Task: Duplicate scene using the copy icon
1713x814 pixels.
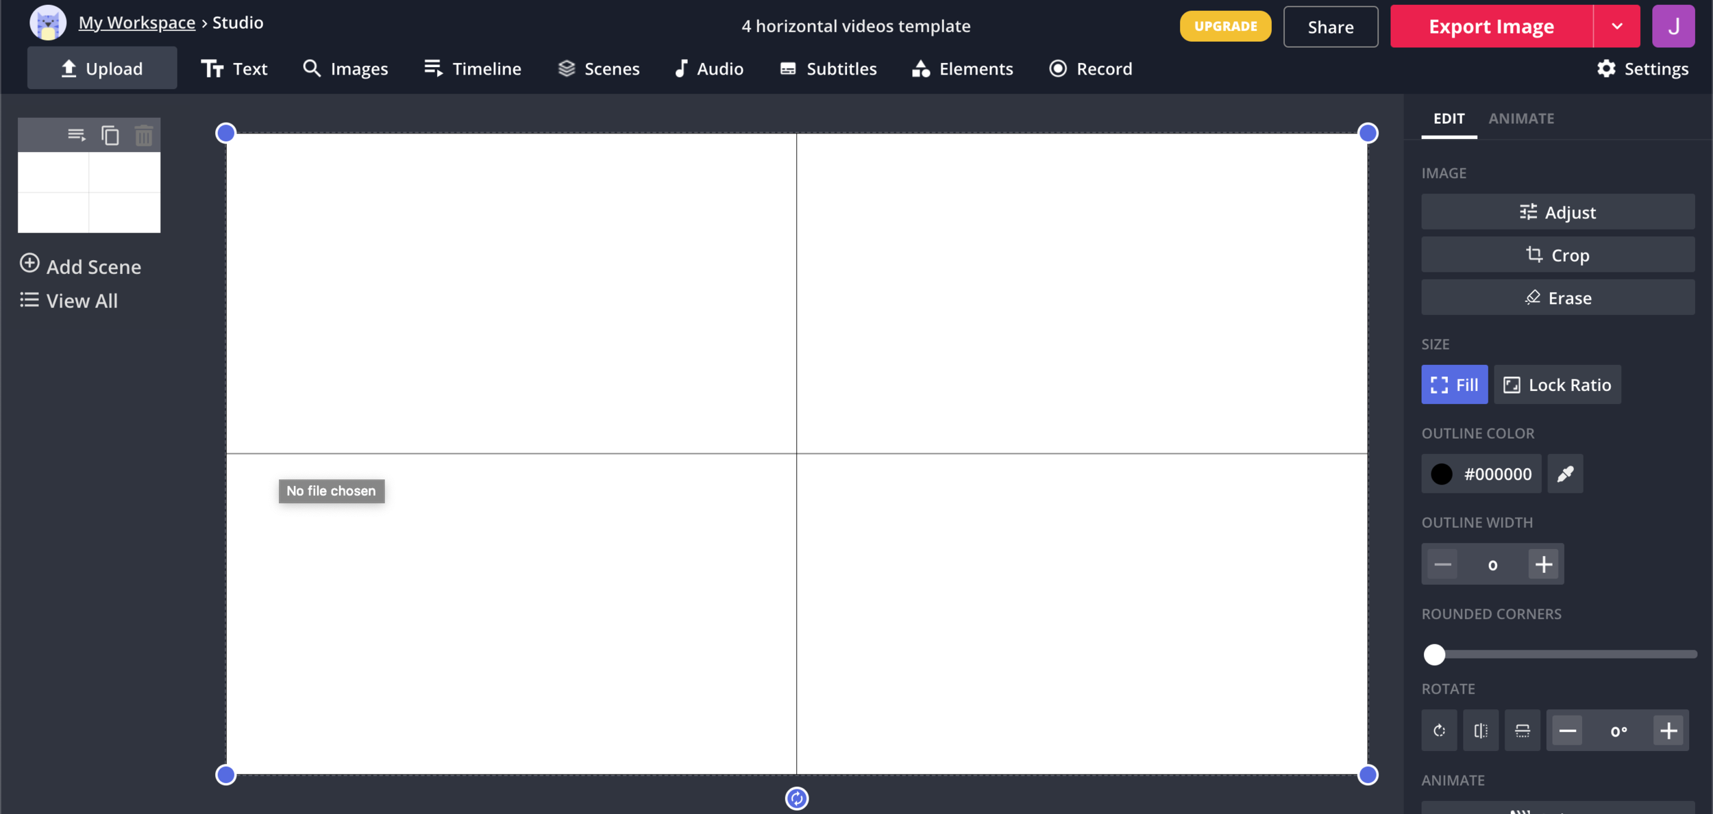Action: 110,136
